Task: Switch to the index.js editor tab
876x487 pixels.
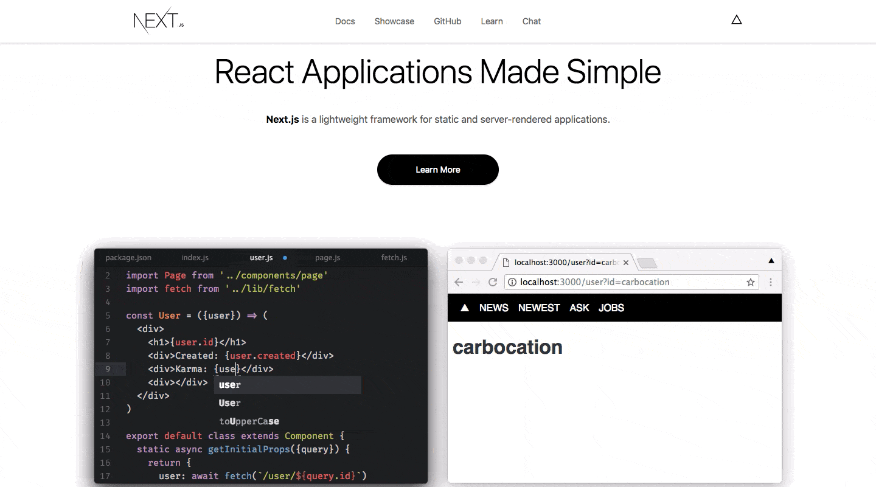Action: click(195, 258)
